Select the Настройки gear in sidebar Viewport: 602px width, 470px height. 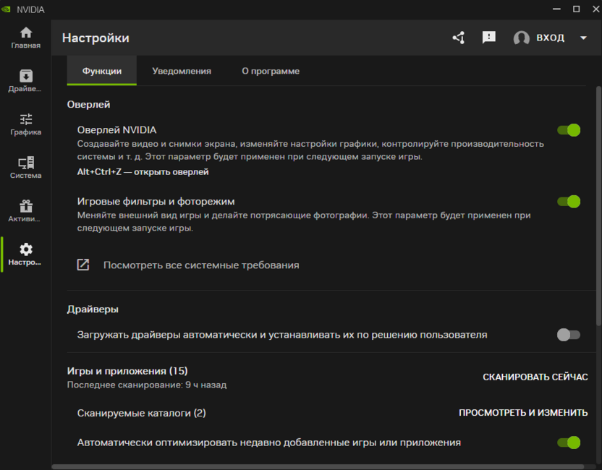(x=26, y=255)
